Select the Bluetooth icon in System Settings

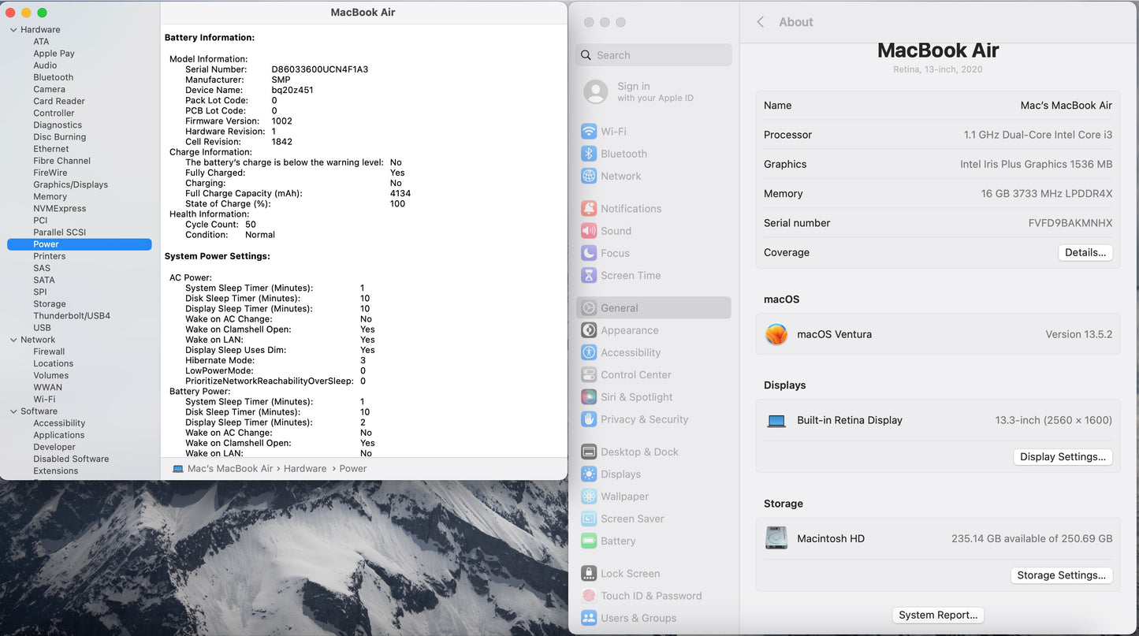coord(589,154)
